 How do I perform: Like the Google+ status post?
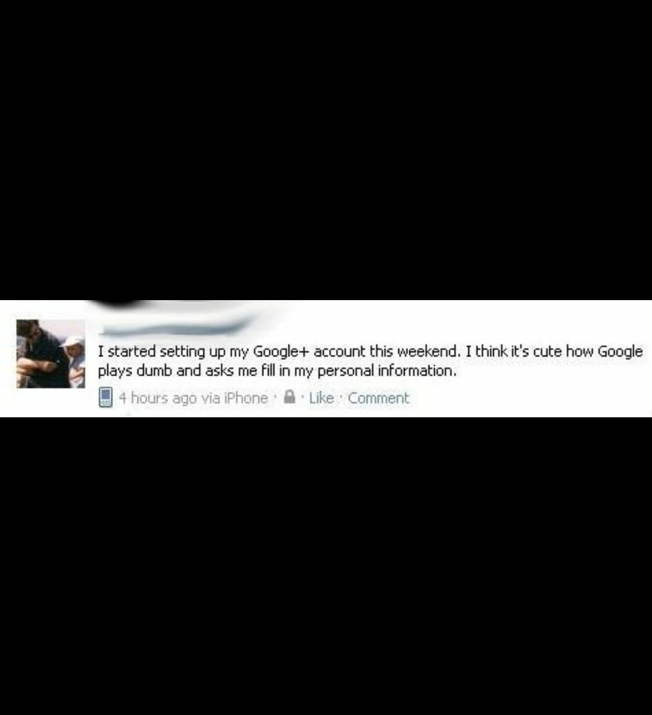(321, 398)
